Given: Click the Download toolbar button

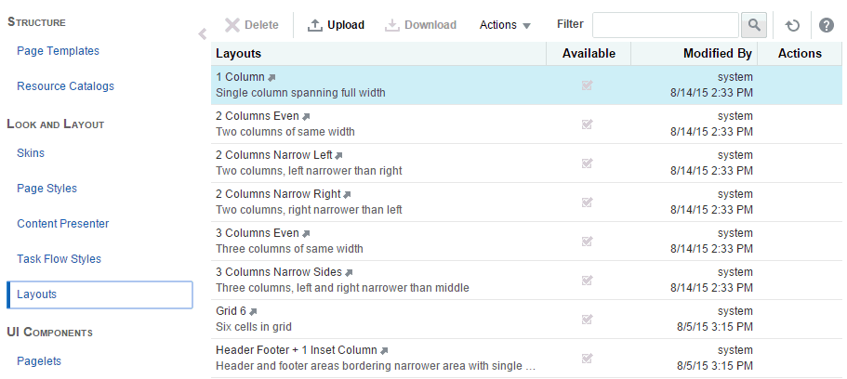Looking at the screenshot, I should click(x=420, y=25).
